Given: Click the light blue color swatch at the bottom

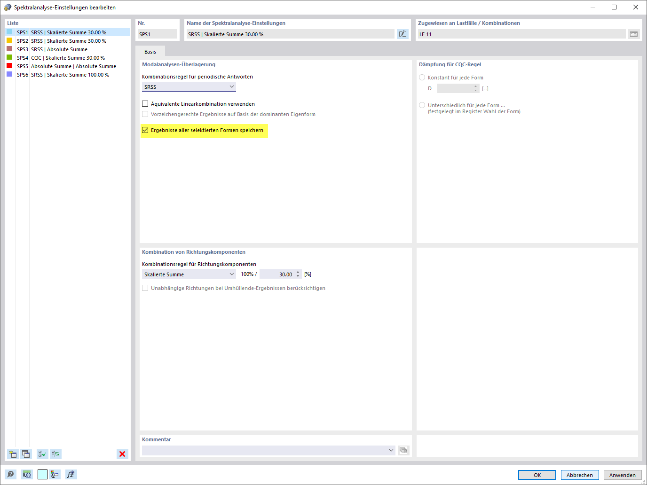Looking at the screenshot, I should click(x=42, y=475).
